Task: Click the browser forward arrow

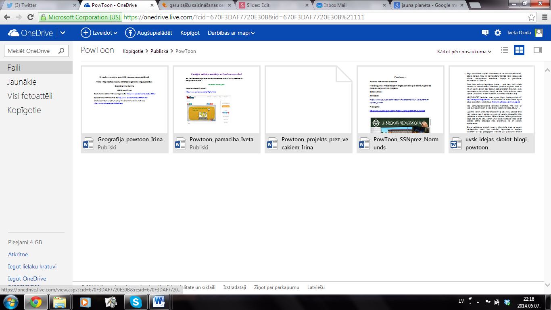Action: 19,17
